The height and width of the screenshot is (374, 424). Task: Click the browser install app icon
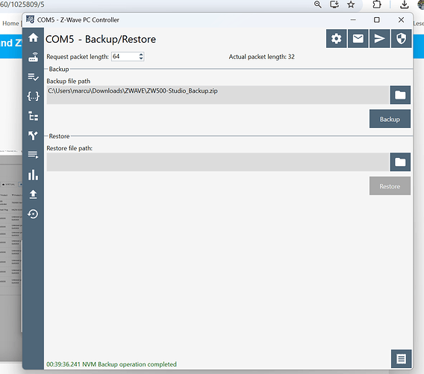pyautogui.click(x=334, y=4)
